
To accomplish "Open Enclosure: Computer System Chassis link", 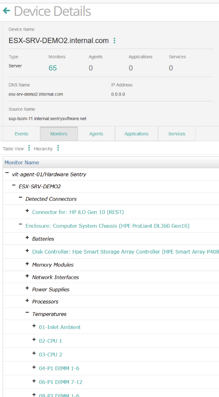I will coord(107,226).
